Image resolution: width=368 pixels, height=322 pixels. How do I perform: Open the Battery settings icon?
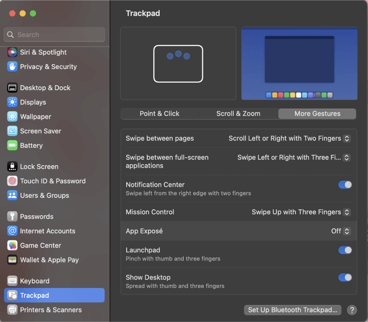pyautogui.click(x=13, y=145)
